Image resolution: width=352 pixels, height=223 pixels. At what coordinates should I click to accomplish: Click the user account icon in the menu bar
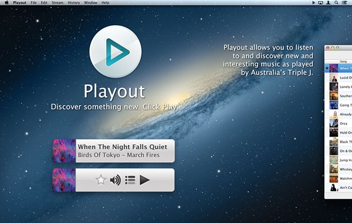(x=328, y=3)
